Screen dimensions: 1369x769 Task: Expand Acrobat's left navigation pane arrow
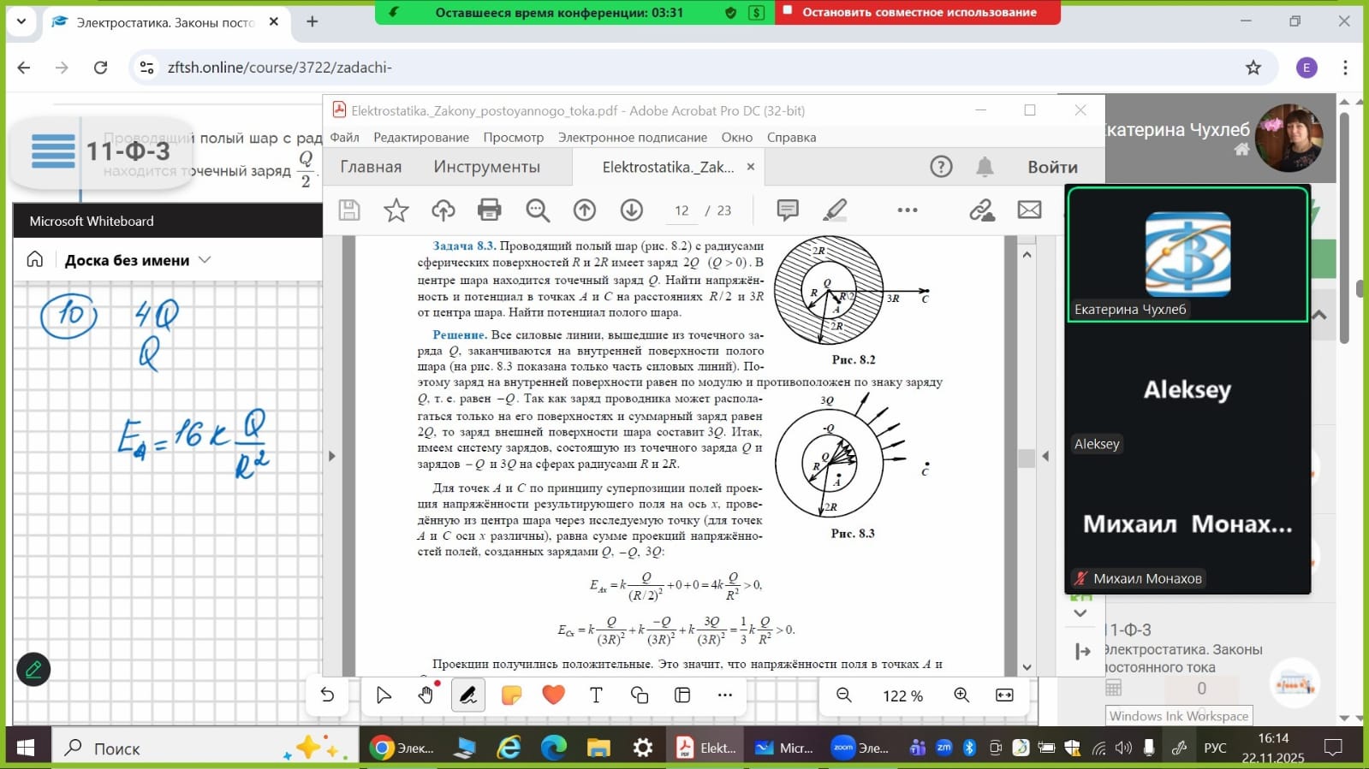coord(332,456)
